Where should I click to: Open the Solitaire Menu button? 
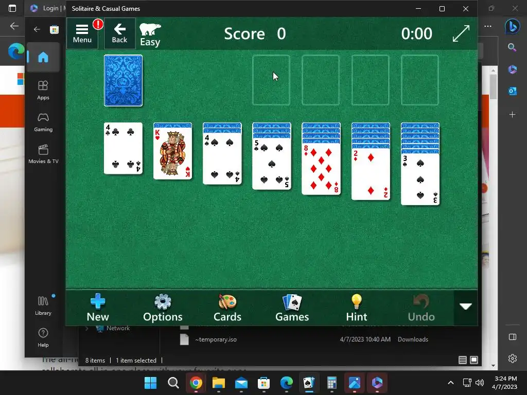[82, 33]
